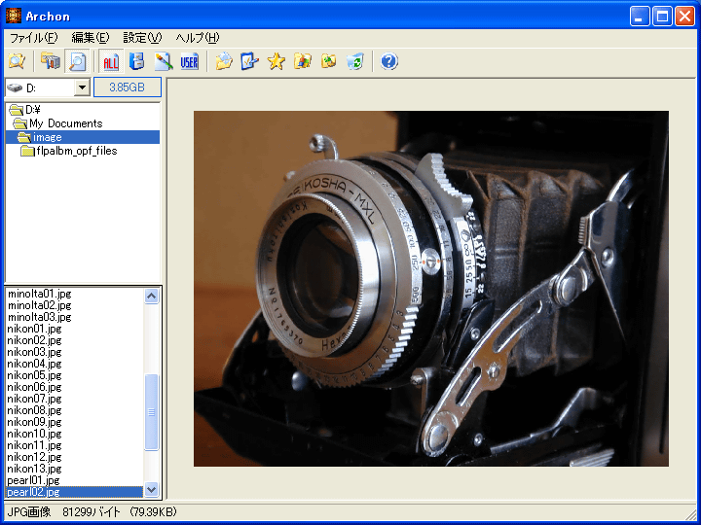Toggle the ALL files filter icon
Image resolution: width=701 pixels, height=525 pixels.
[x=111, y=61]
